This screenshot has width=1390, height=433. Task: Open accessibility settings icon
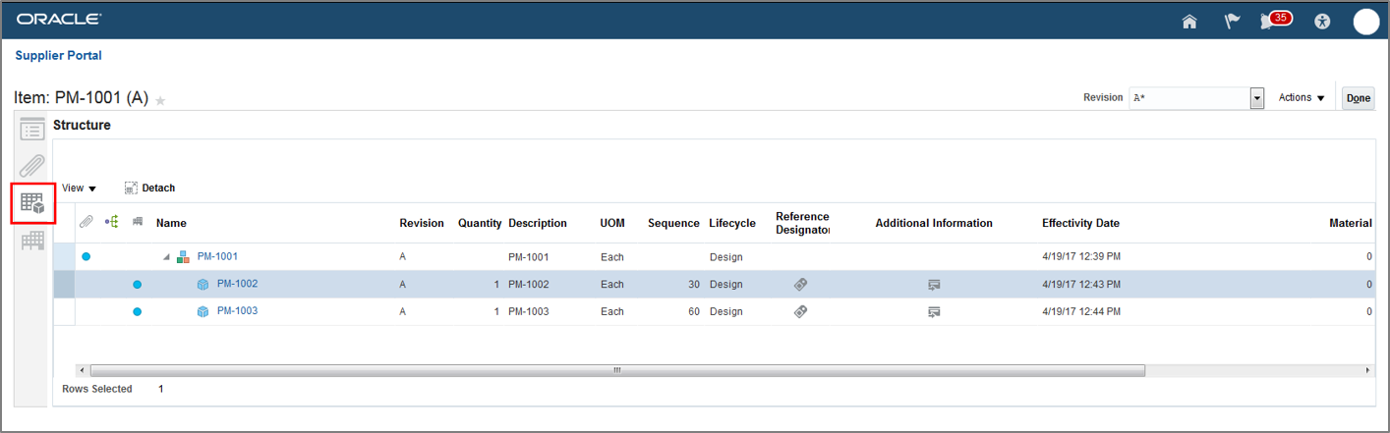1322,21
